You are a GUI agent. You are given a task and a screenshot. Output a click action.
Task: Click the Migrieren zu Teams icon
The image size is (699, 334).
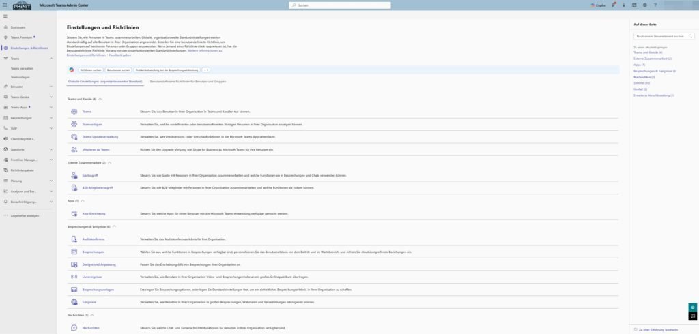point(74,149)
